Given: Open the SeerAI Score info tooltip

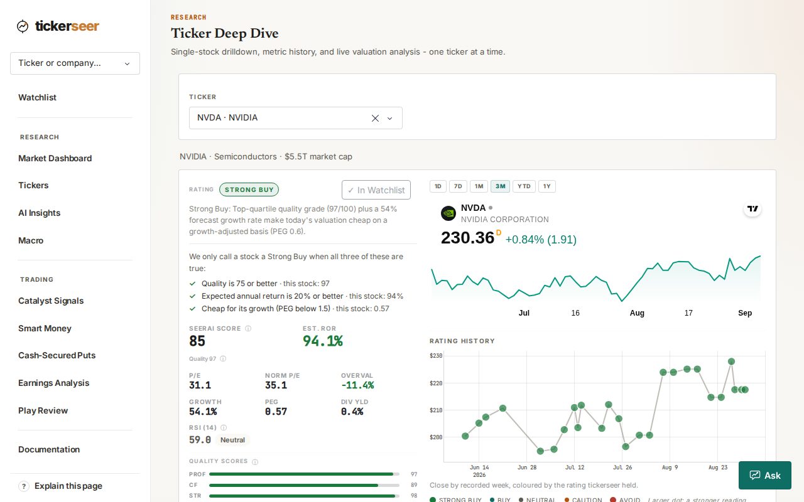Looking at the screenshot, I should 248,328.
